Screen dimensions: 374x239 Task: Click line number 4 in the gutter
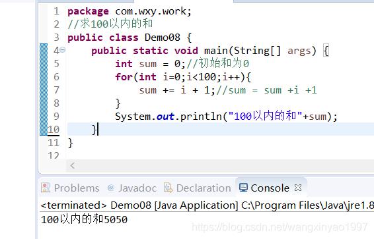pos(56,50)
